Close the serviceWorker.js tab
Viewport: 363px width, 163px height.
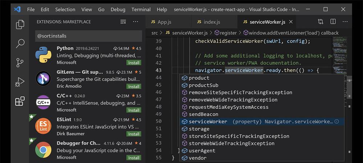coord(291,22)
